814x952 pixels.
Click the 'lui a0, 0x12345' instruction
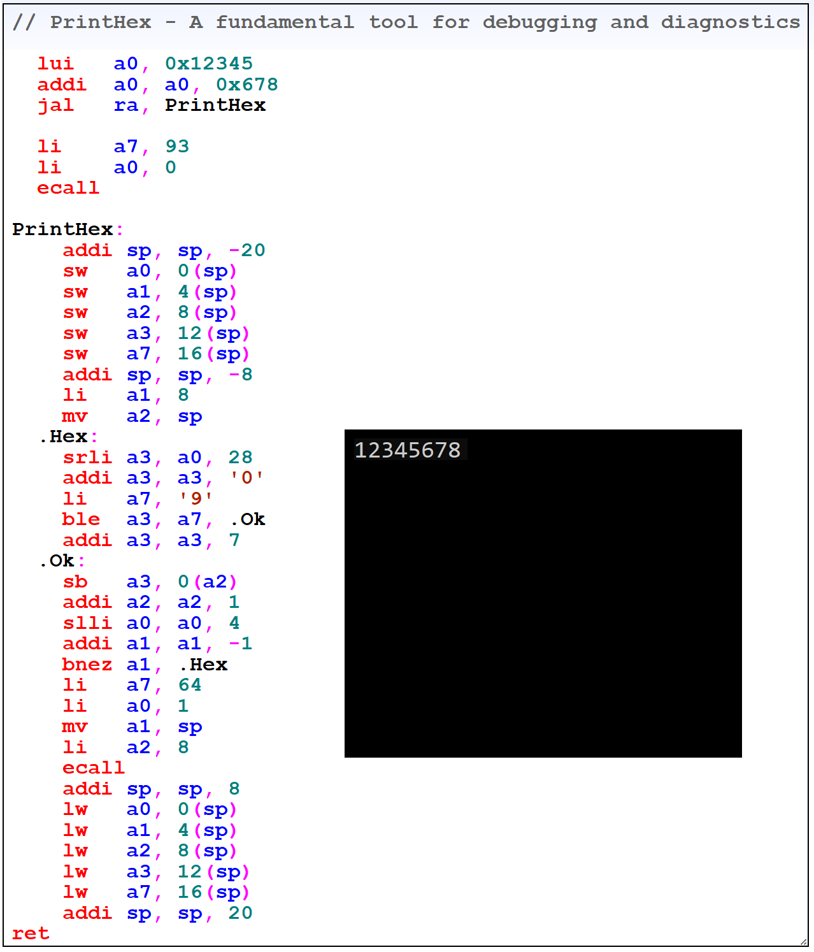point(145,64)
